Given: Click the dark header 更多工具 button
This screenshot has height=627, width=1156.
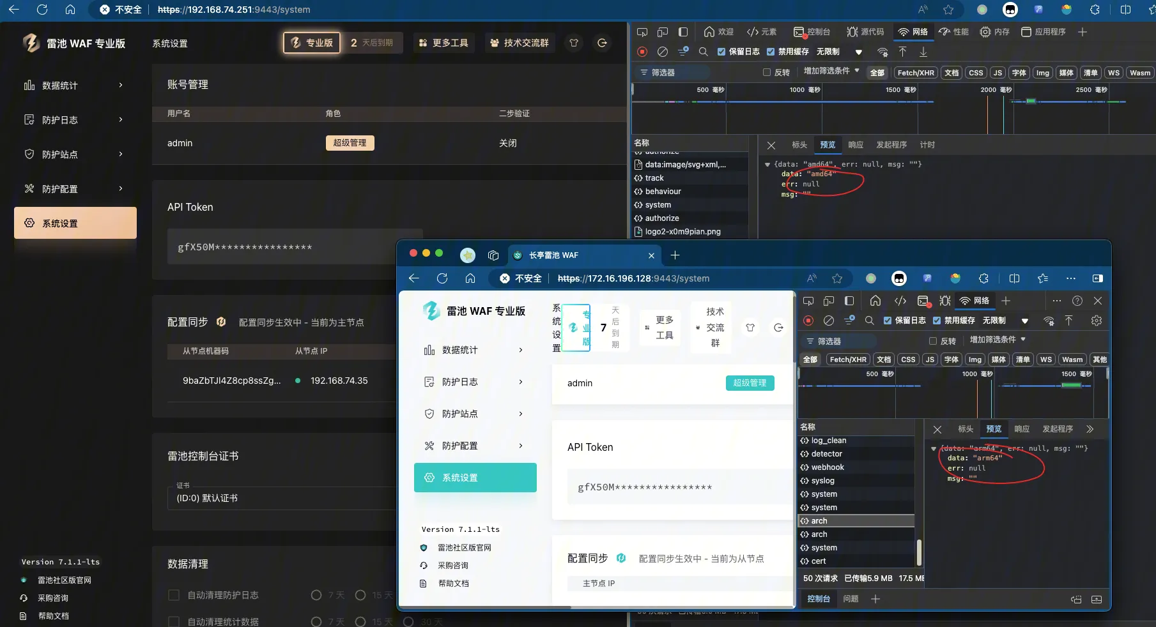Looking at the screenshot, I should 443,43.
